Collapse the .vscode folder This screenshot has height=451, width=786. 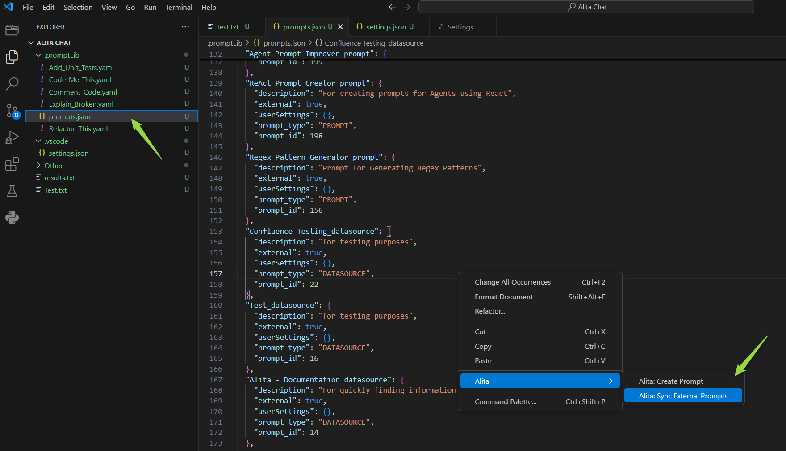(x=38, y=141)
